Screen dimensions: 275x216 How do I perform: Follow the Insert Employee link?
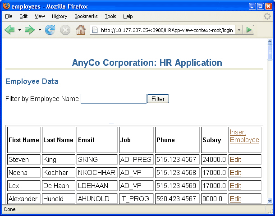[x=244, y=136]
